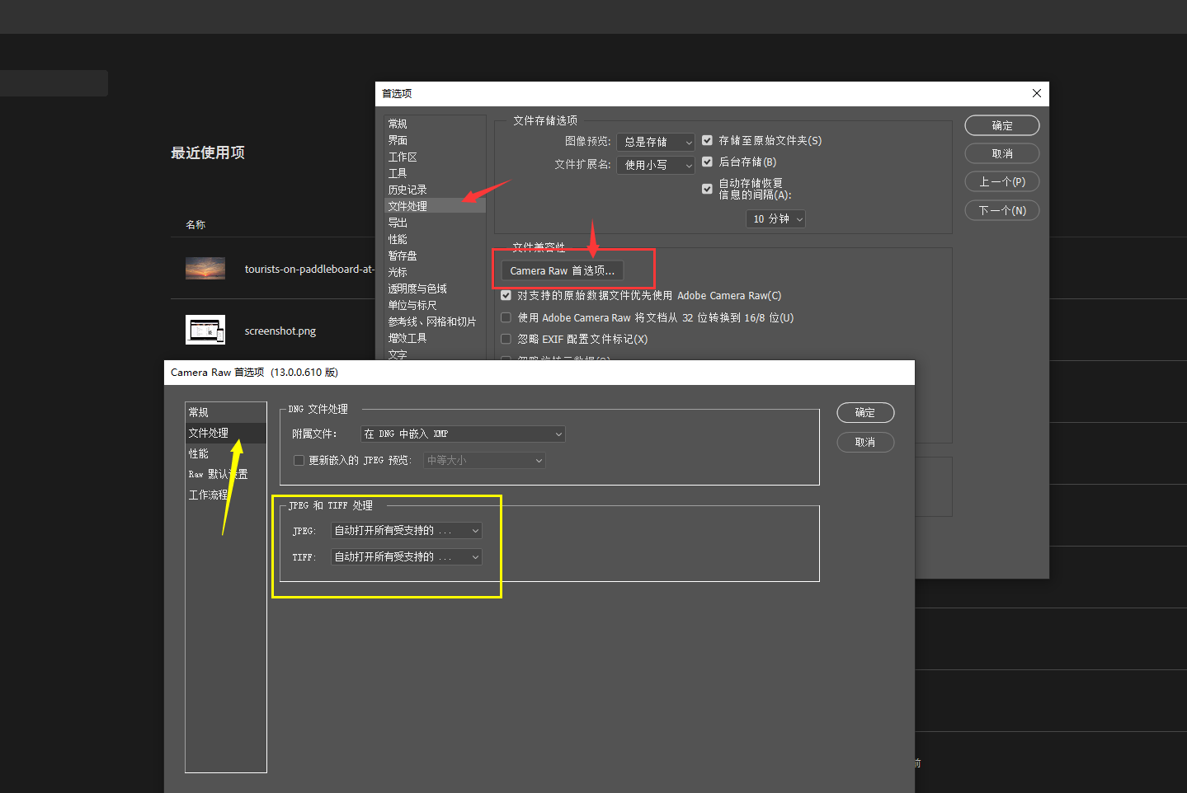This screenshot has height=793, width=1187.
Task: Open the sunset tourists-on-paddleboard thumbnail
Action: click(x=205, y=269)
